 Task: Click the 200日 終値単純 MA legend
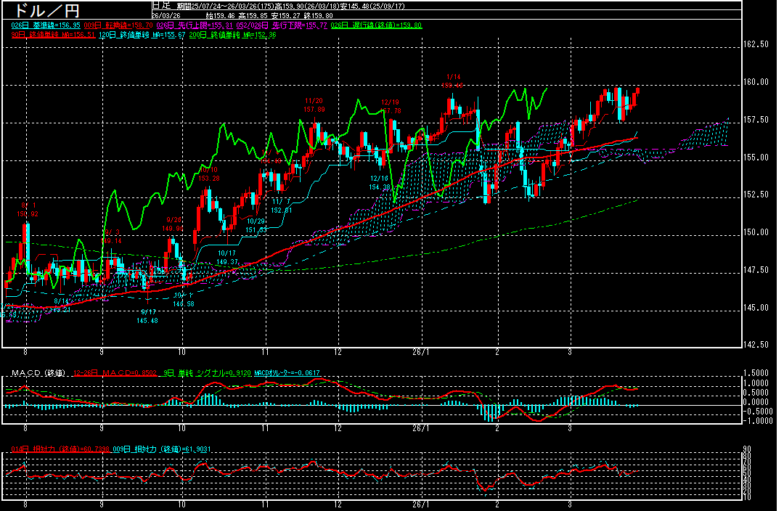(x=232, y=34)
